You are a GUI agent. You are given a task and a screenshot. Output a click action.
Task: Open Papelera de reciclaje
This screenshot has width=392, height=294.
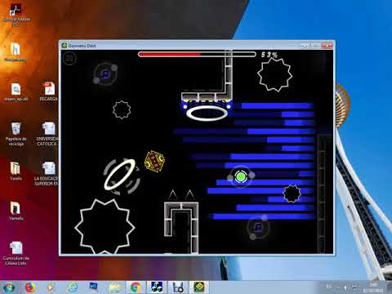(x=16, y=134)
